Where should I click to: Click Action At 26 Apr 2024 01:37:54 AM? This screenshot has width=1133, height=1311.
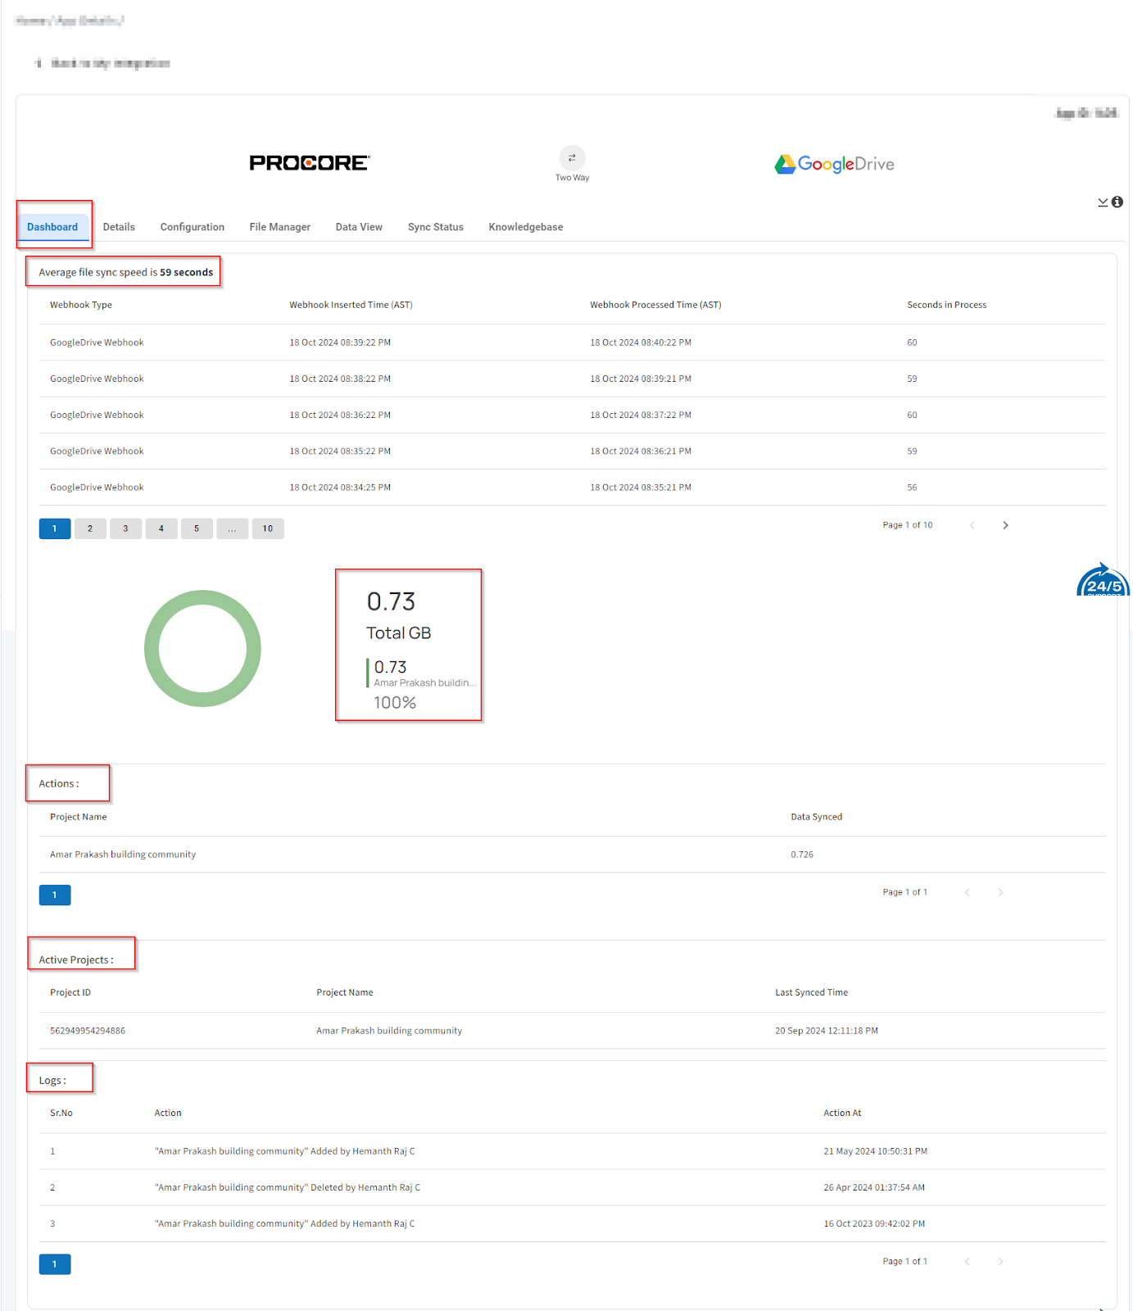coord(874,1187)
